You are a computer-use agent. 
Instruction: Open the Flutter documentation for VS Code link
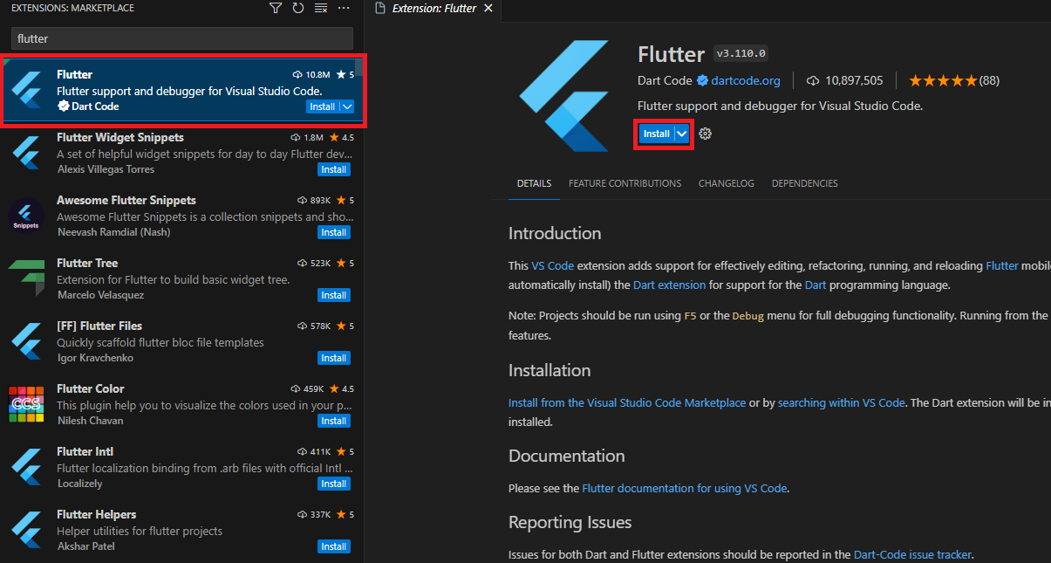pyautogui.click(x=684, y=488)
